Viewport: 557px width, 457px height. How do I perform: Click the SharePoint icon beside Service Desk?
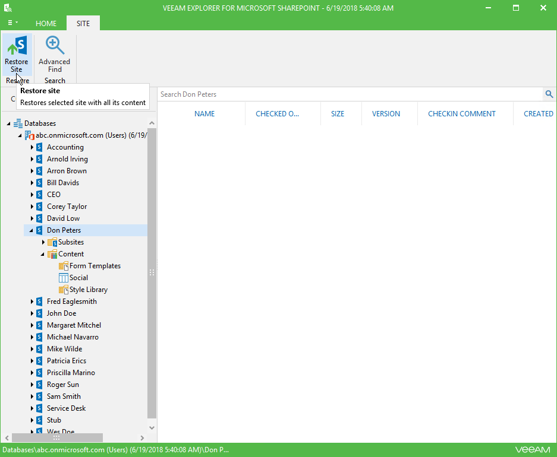tap(39, 408)
